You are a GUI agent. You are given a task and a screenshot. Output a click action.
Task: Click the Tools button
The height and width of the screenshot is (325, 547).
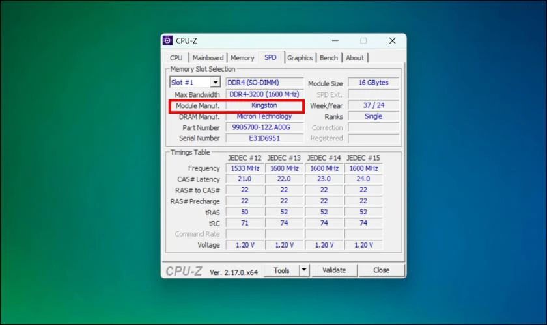[x=281, y=270]
